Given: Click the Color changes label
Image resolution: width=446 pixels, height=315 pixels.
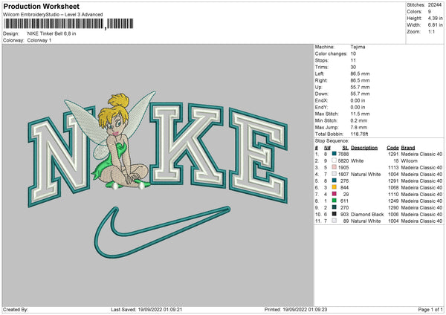Looking at the screenshot, I should click(331, 53).
